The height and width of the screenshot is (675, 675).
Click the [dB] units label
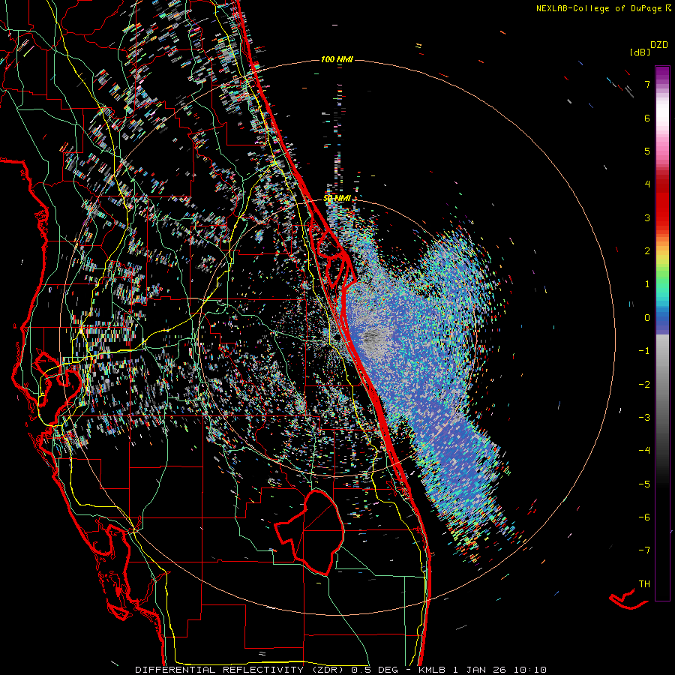point(640,52)
